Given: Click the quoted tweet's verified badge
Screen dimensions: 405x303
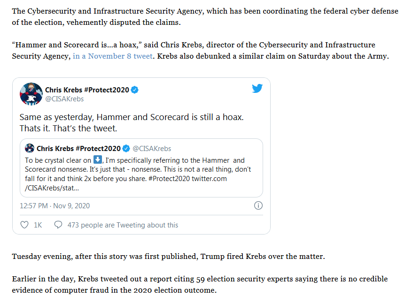Looking at the screenshot, I should pyautogui.click(x=126, y=149).
